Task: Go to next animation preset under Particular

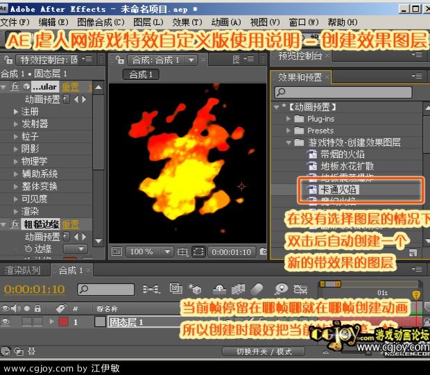Action: pos(84,99)
